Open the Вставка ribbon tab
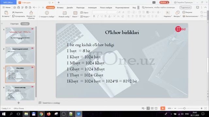 (x=60, y=7)
